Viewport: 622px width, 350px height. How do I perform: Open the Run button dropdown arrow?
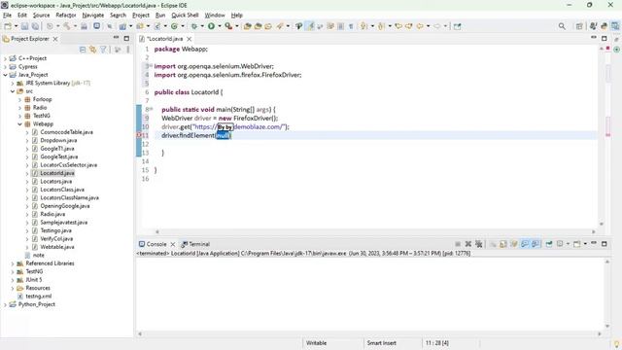pos(220,26)
